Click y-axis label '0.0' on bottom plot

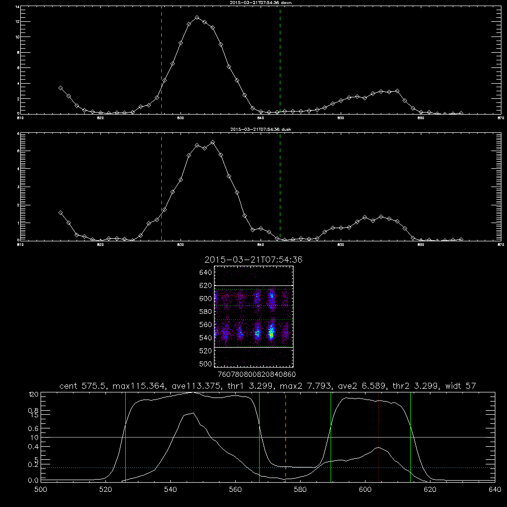click(x=33, y=480)
